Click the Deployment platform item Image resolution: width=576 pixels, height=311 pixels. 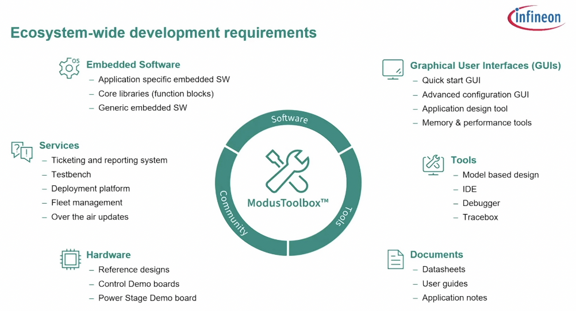(90, 189)
